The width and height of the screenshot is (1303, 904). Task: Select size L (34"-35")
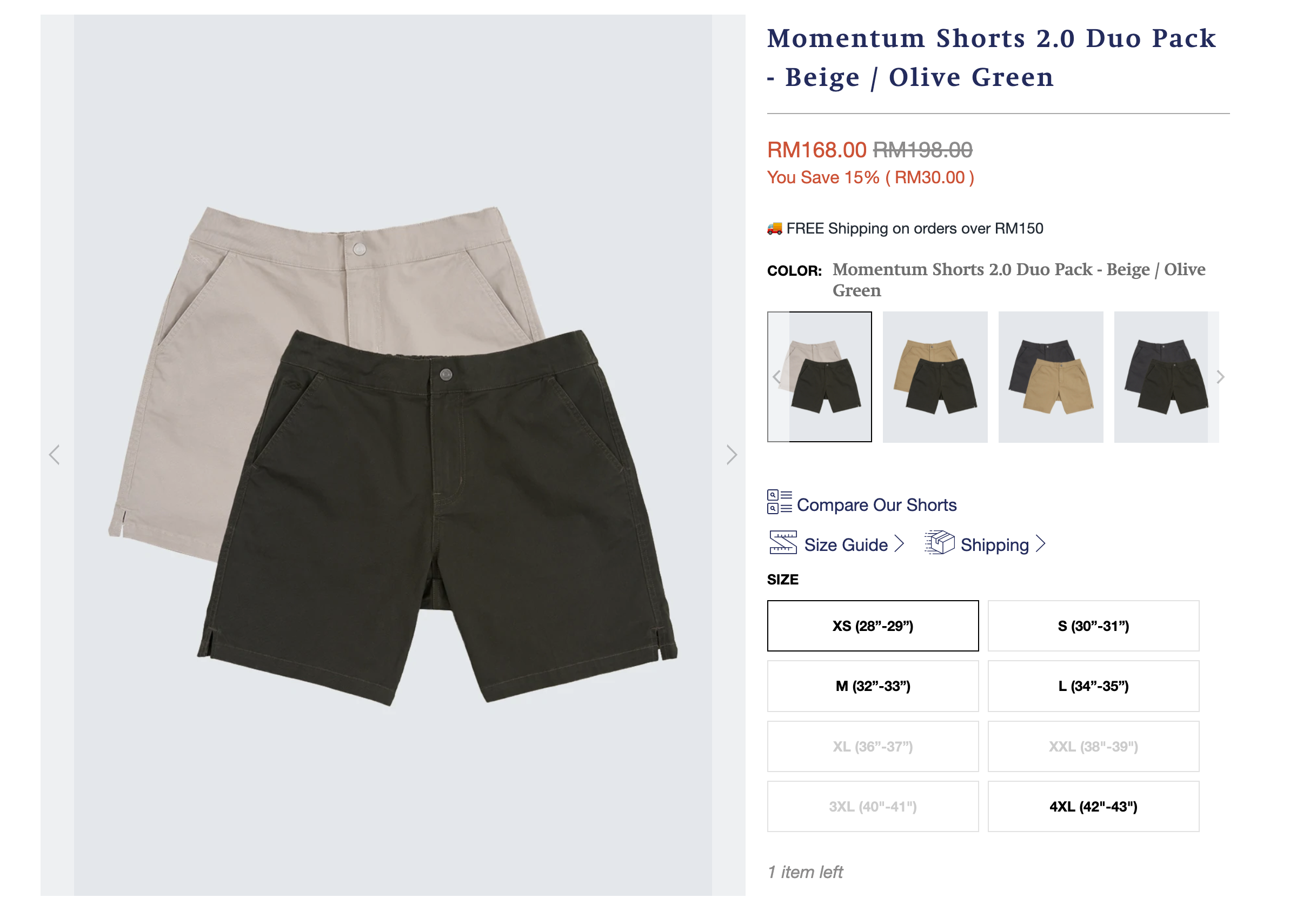tap(1093, 686)
